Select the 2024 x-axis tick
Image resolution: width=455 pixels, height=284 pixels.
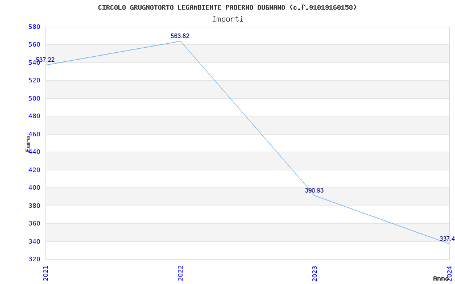coord(449,273)
